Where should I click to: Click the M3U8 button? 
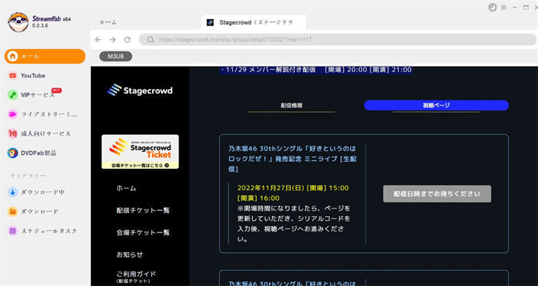click(x=115, y=57)
